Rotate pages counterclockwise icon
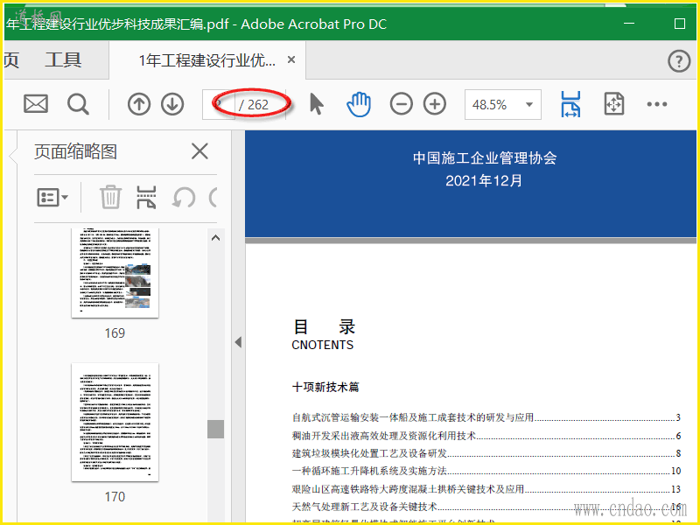Viewport: 700px width, 525px height. click(x=184, y=197)
